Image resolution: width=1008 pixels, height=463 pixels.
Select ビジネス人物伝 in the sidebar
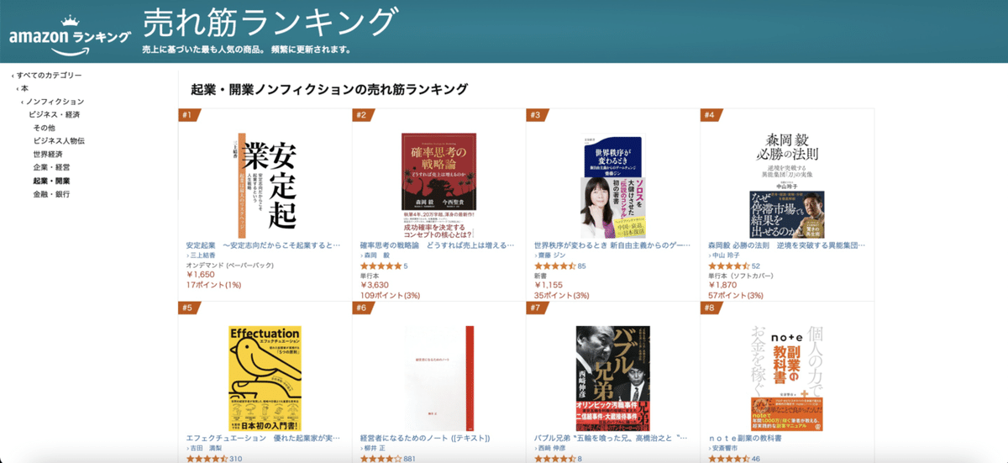pyautogui.click(x=59, y=141)
